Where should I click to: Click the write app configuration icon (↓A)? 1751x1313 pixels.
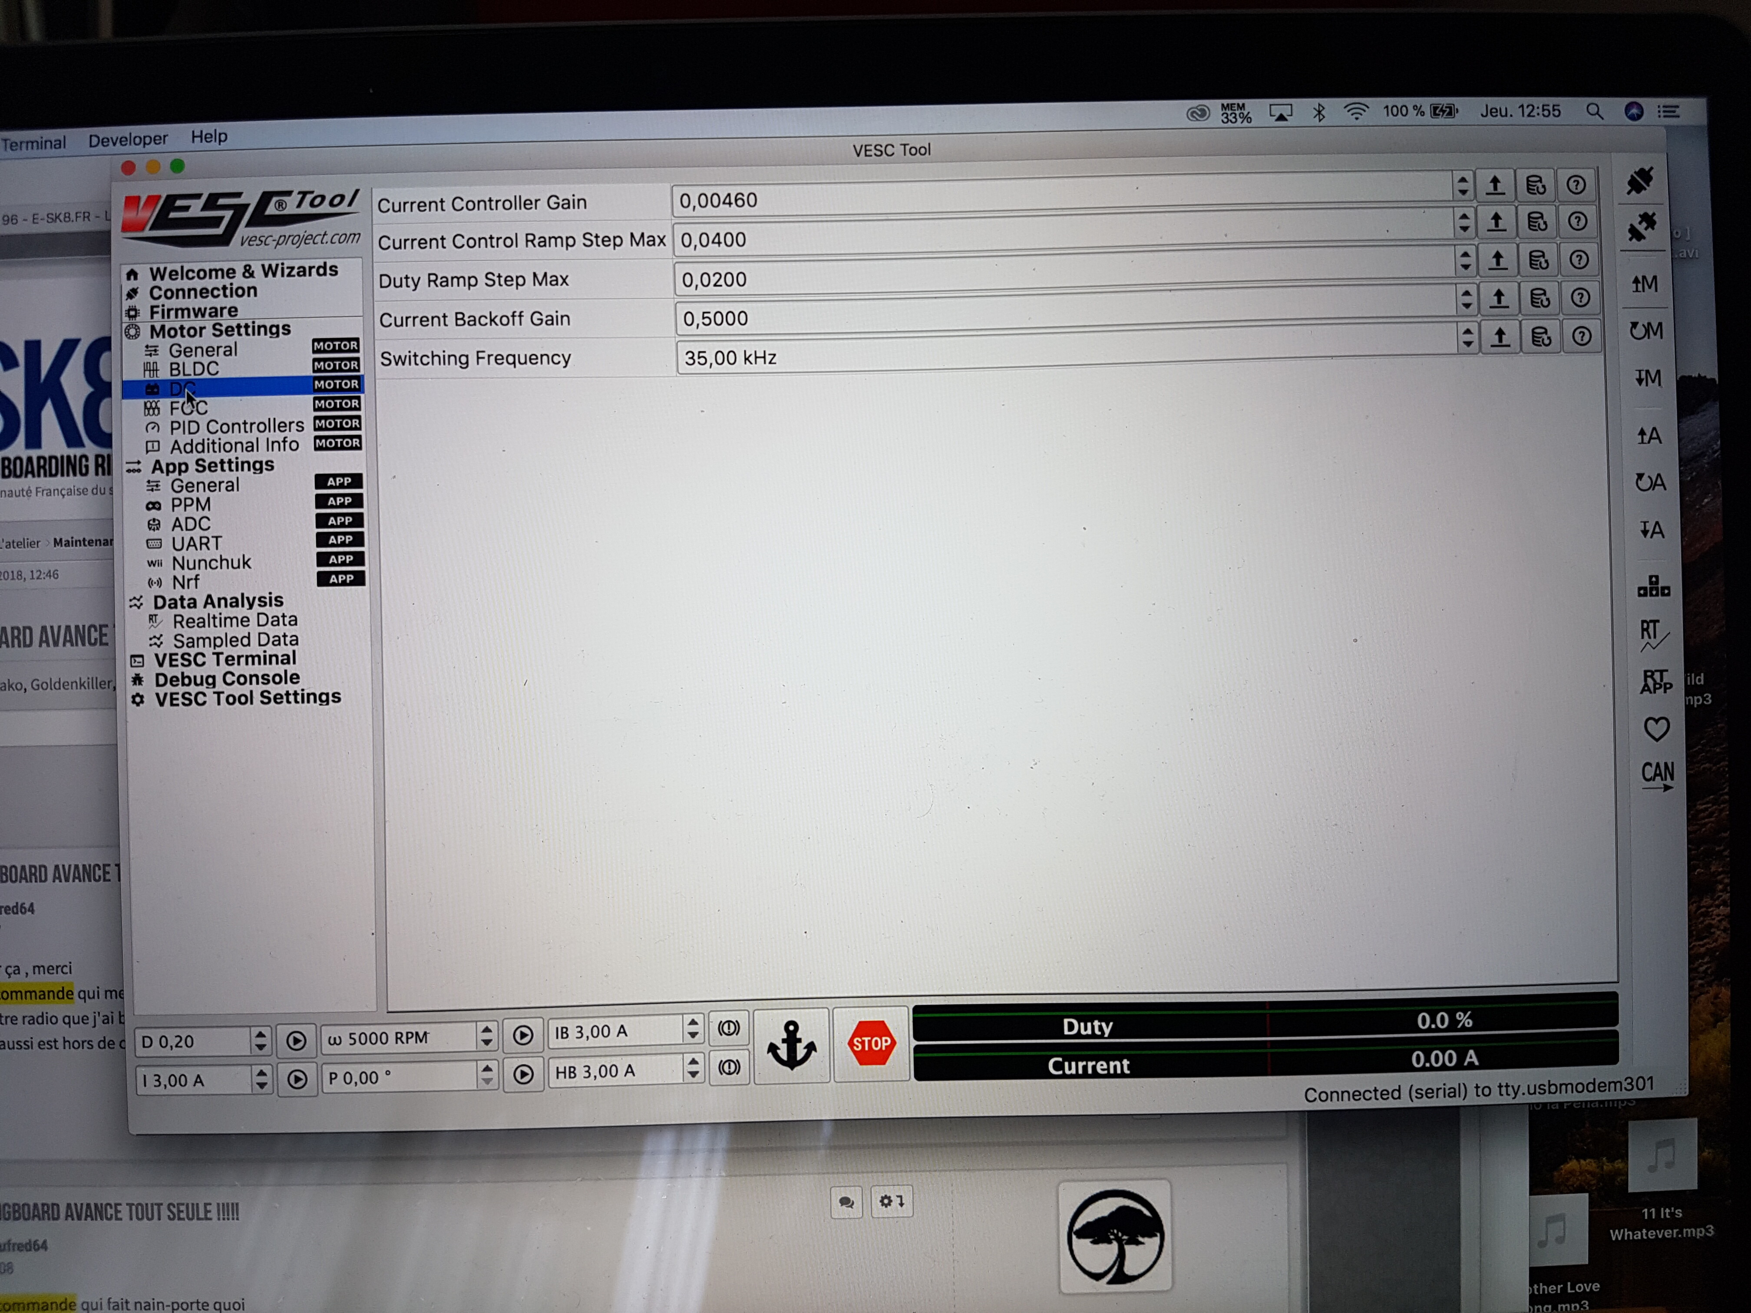[x=1651, y=529]
